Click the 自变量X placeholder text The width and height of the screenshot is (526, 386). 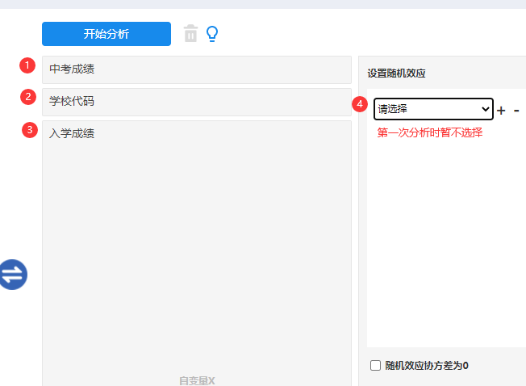[x=197, y=380]
